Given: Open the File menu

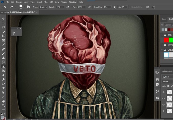Looking at the screenshot, I should pos(7,2).
